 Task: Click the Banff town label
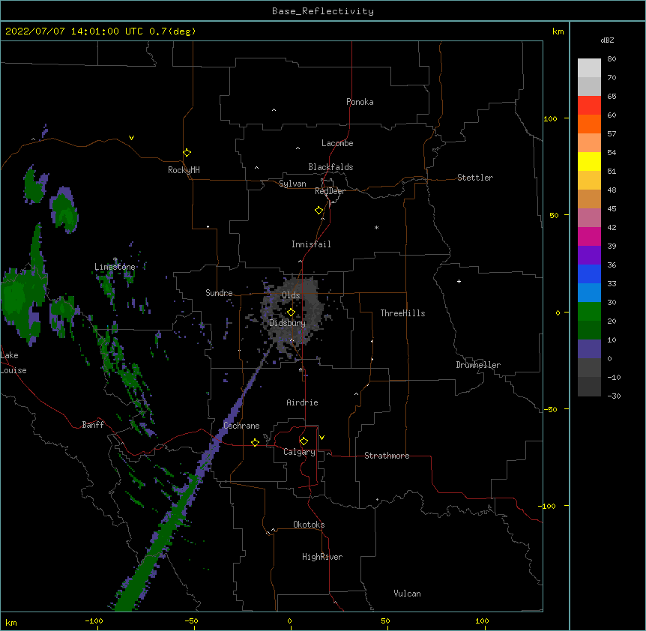tap(93, 425)
